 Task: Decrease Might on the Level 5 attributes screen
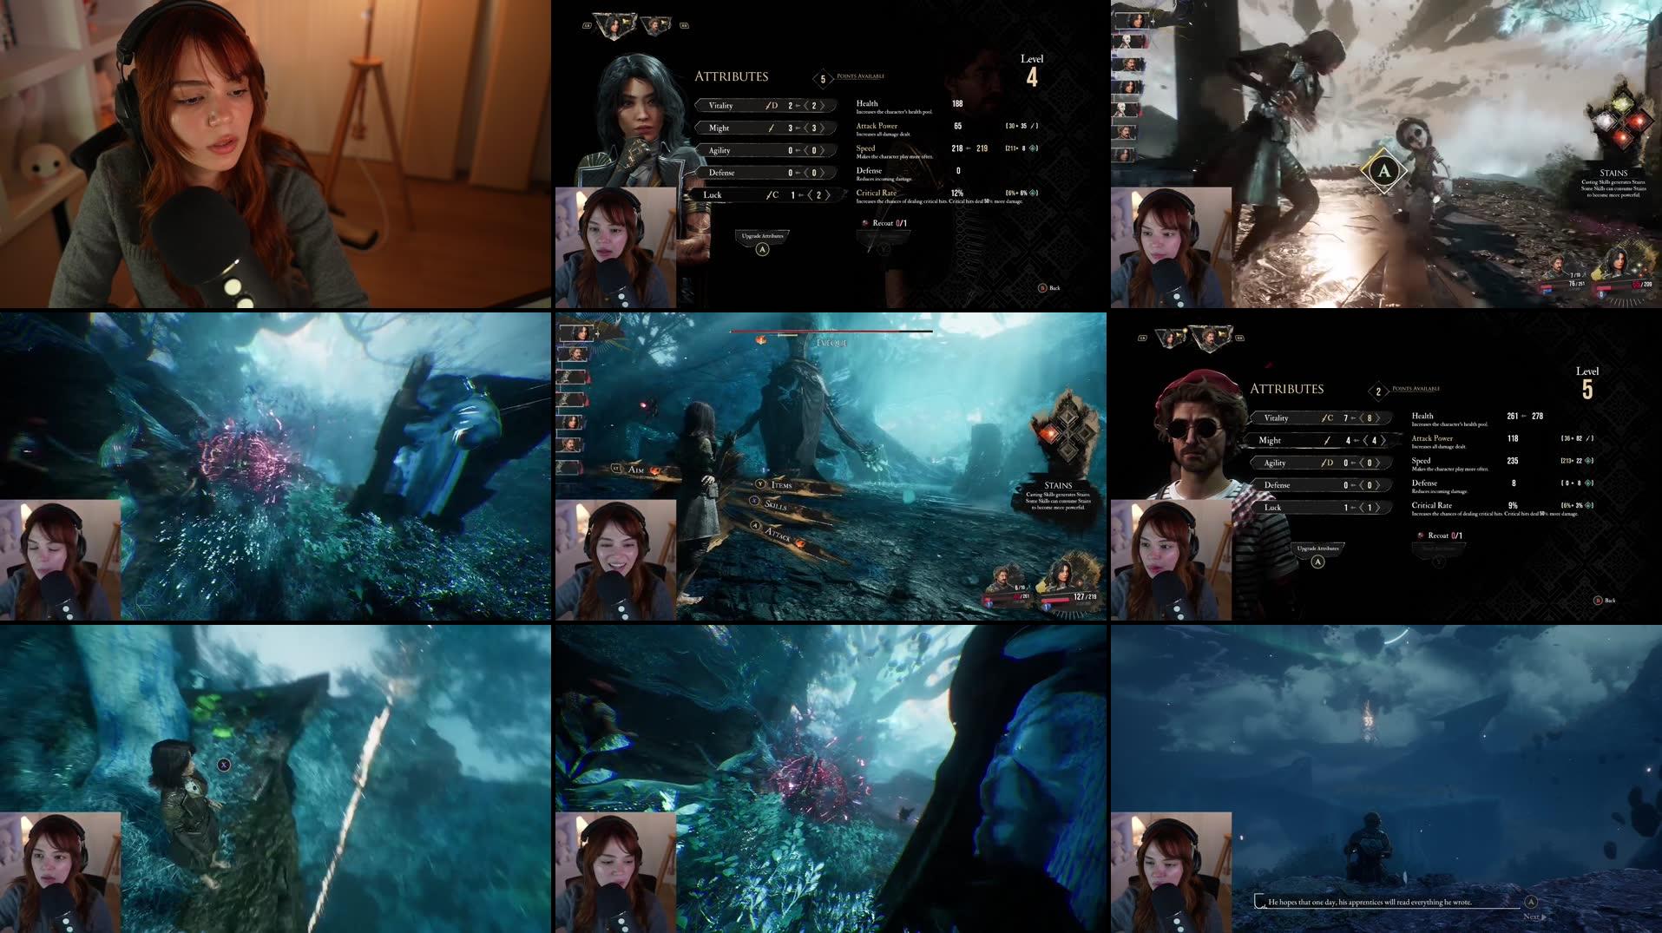pos(1365,441)
